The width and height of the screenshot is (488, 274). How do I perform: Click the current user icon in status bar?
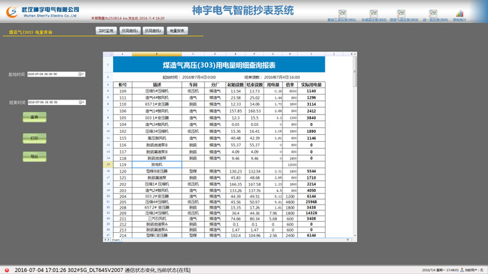point(462,270)
